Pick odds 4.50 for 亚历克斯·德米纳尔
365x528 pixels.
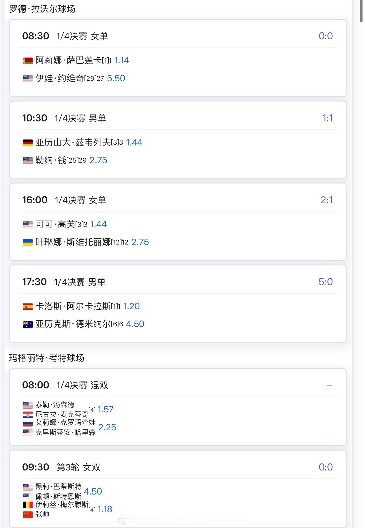coord(135,324)
